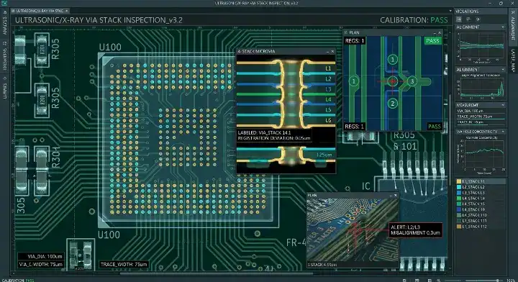The width and height of the screenshot is (518, 282).
Task: Click the top REGS: 1 label
Action: pyautogui.click(x=355, y=41)
